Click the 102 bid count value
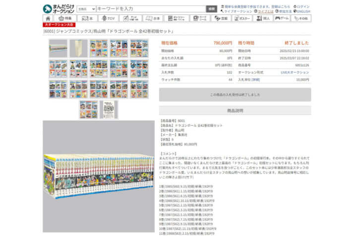354x236 pixels. tap(230, 72)
